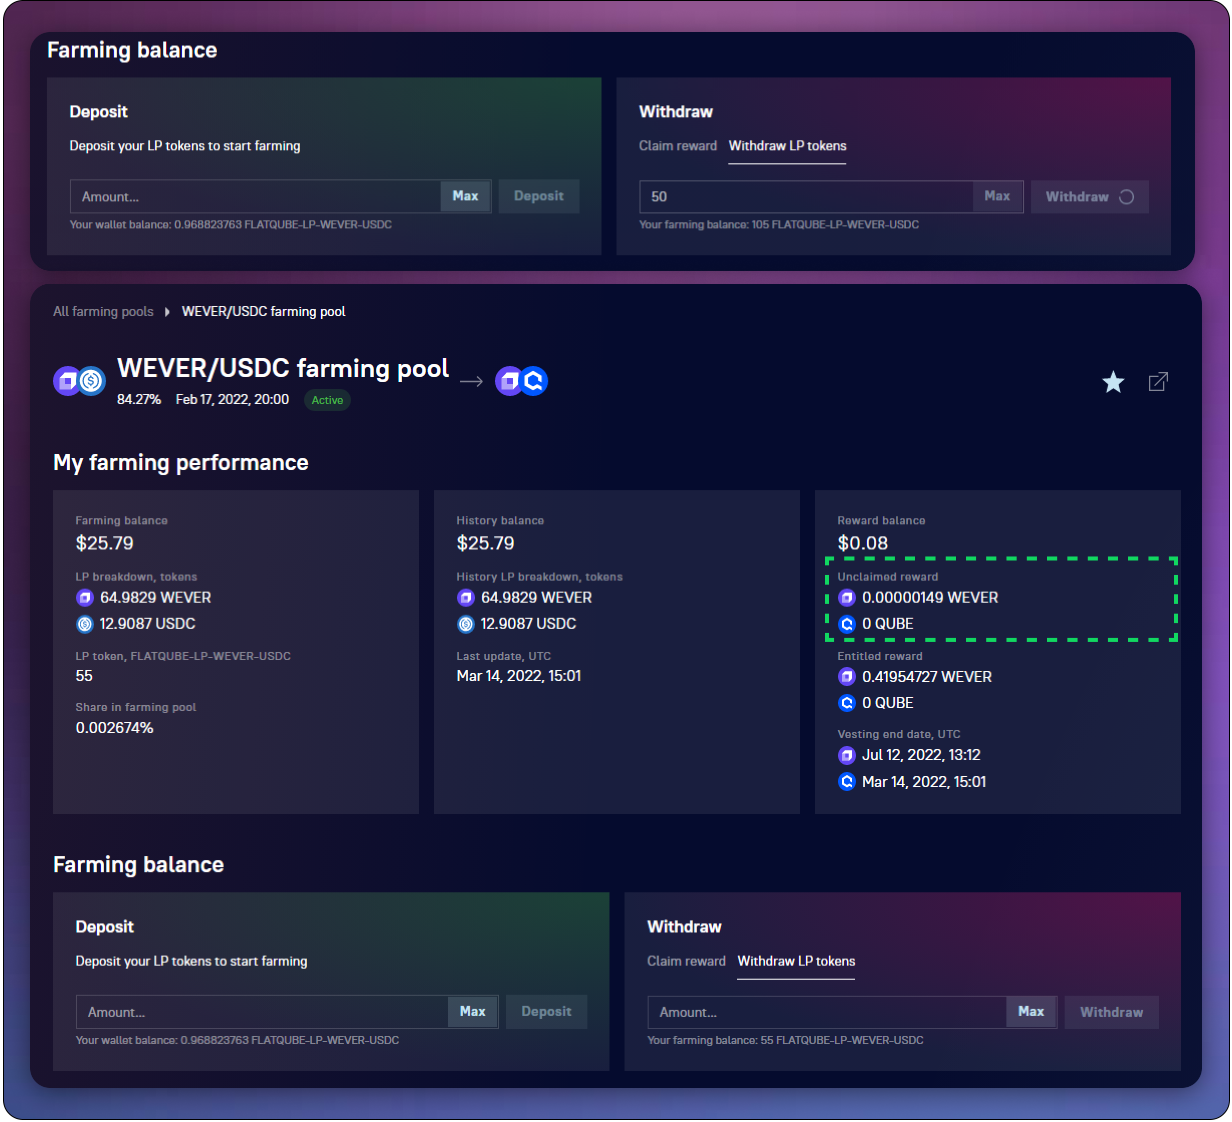This screenshot has height=1122, width=1232.
Task: Click WEVER icon beside Unclaimed reward
Action: point(847,598)
